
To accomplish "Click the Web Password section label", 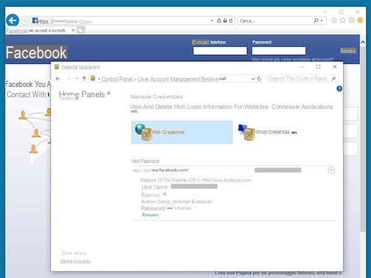I will pyautogui.click(x=145, y=161).
